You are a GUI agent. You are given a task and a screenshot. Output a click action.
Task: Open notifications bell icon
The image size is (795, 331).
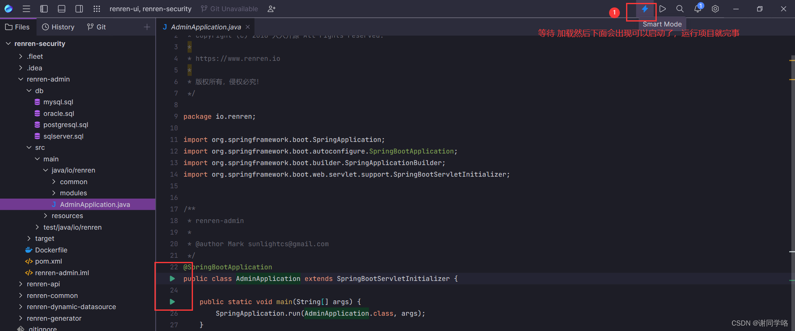click(x=698, y=9)
